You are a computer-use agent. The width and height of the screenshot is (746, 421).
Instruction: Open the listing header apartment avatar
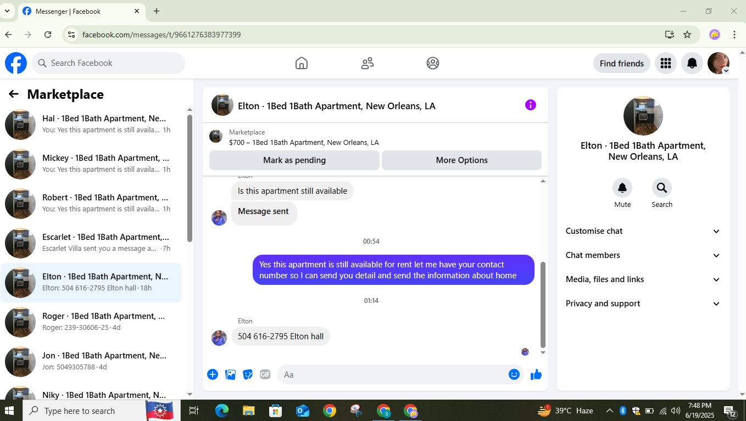tap(222, 105)
